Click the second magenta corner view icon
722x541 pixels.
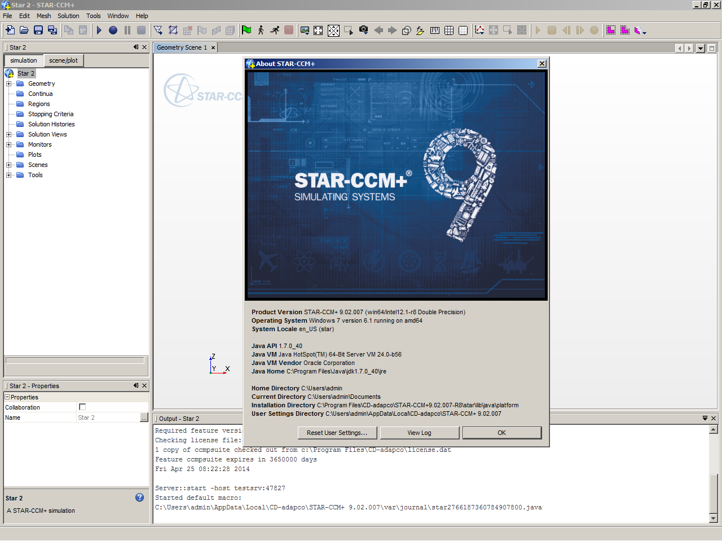tap(625, 30)
